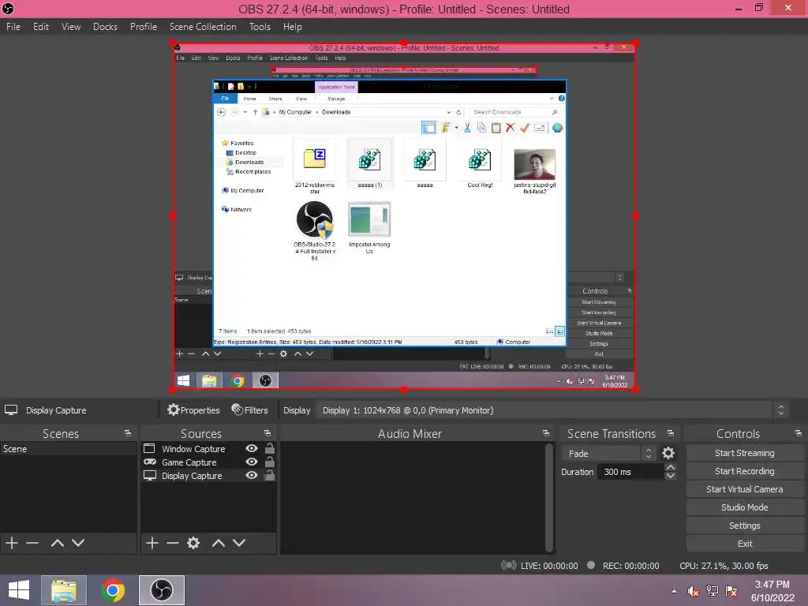Open the Help menu
Image resolution: width=808 pixels, height=606 pixels.
[x=292, y=26]
